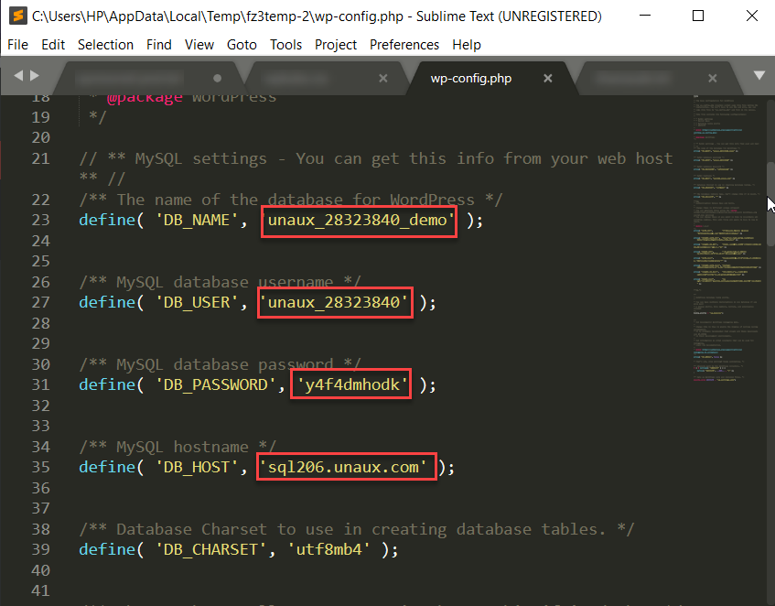Click 'DB_HOST' constant on line 35

coord(197,467)
